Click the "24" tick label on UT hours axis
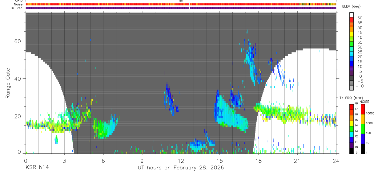 pos(336,160)
